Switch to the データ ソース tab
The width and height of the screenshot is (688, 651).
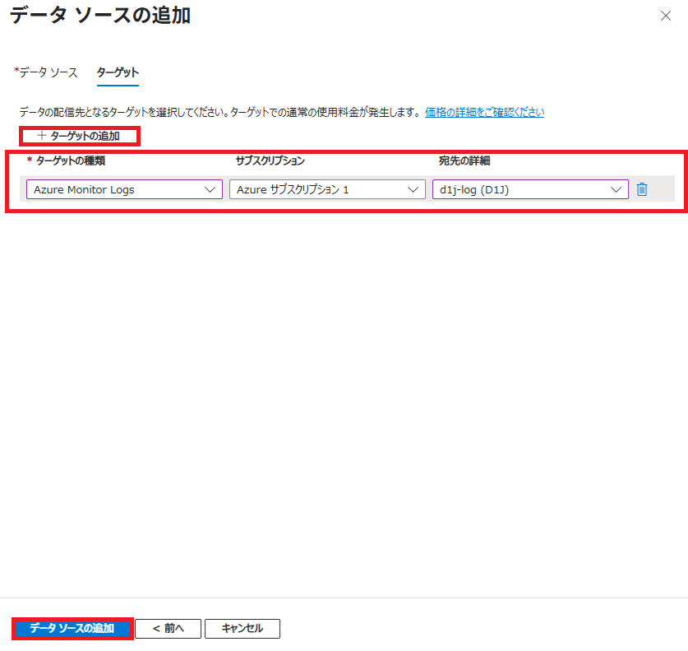click(48, 72)
